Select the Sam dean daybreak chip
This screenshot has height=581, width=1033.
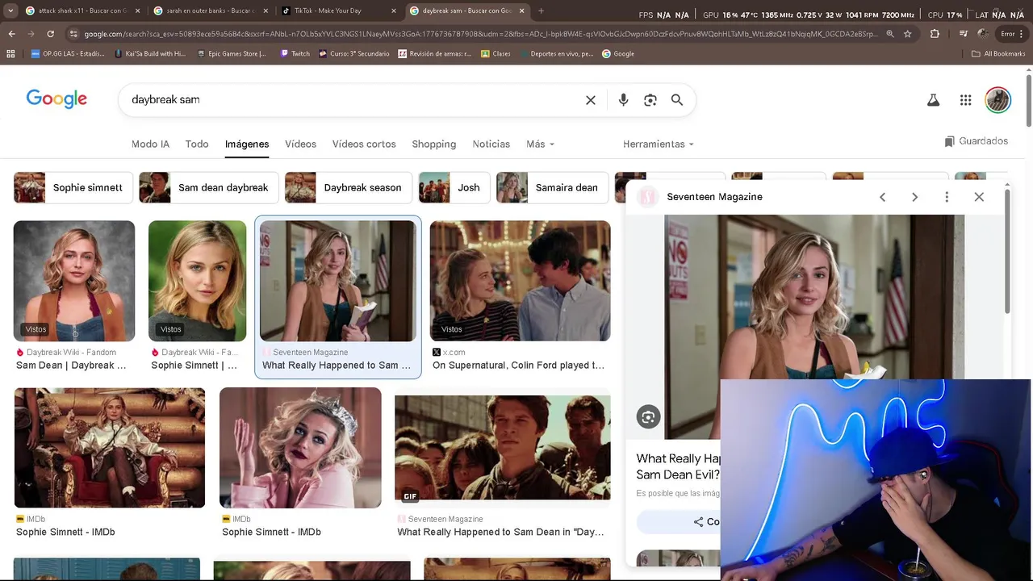(x=208, y=187)
